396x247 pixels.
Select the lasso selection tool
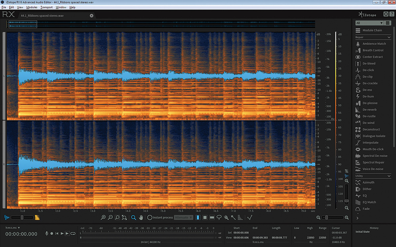click(219, 217)
